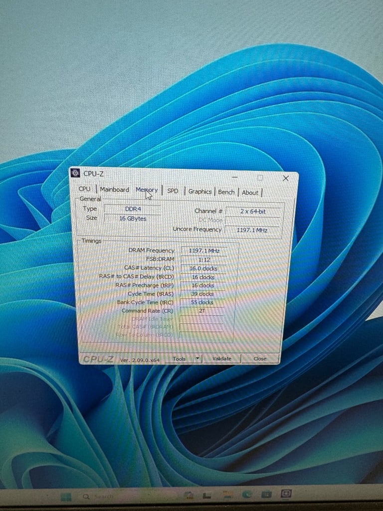Click the Bank Cycle Time value 55 clocks
383x511 pixels.
click(202, 302)
